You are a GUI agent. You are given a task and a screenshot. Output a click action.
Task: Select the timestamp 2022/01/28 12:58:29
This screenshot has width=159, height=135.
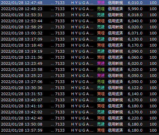click(x=22, y=27)
